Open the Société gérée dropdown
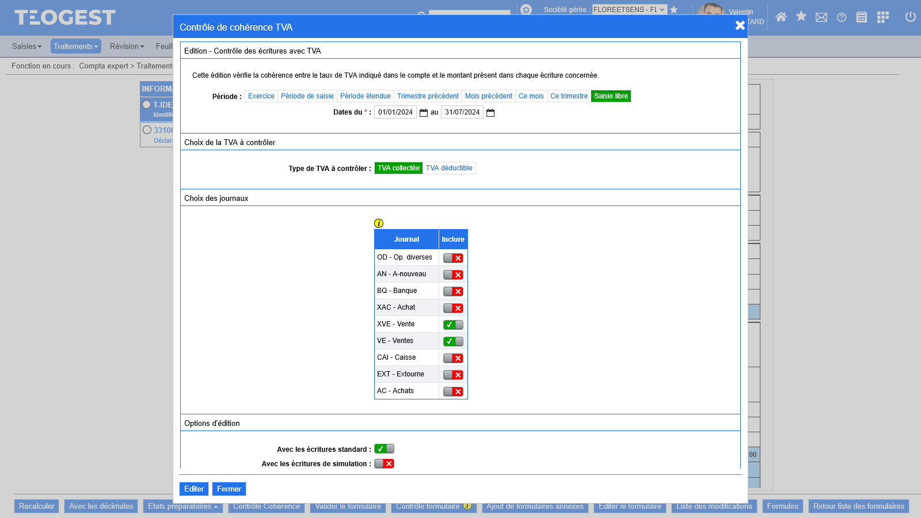921x518 pixels. click(629, 10)
